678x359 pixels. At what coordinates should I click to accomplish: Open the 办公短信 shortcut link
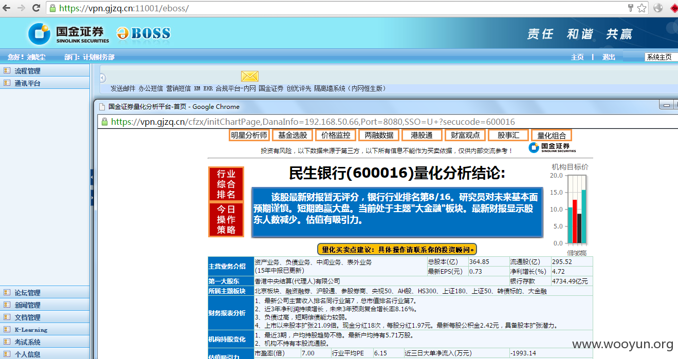(x=151, y=88)
